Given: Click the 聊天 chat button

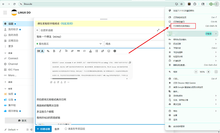Looking at the screenshot, I should point(19,121).
